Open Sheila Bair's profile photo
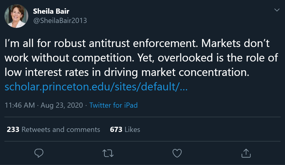285x165 pixels. tap(16, 16)
